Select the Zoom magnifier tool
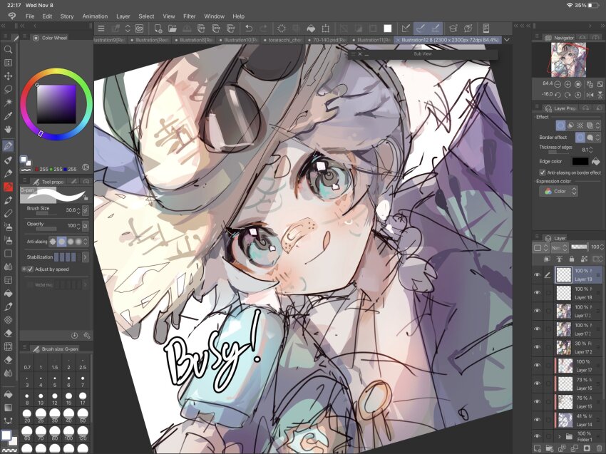This screenshot has width=606, height=454. [8, 49]
